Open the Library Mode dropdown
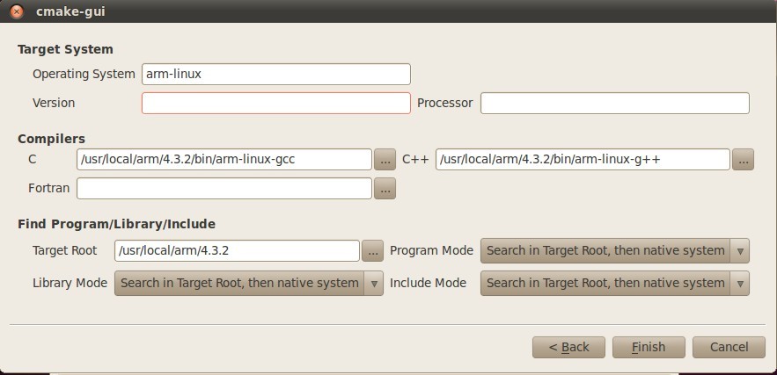 pos(249,283)
